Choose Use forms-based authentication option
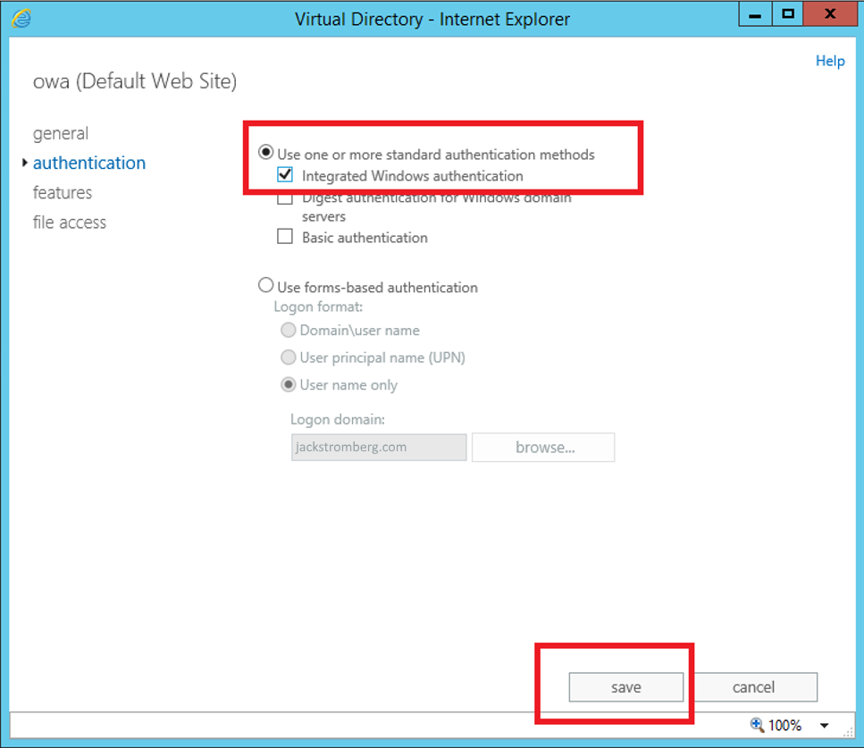 pyautogui.click(x=265, y=287)
